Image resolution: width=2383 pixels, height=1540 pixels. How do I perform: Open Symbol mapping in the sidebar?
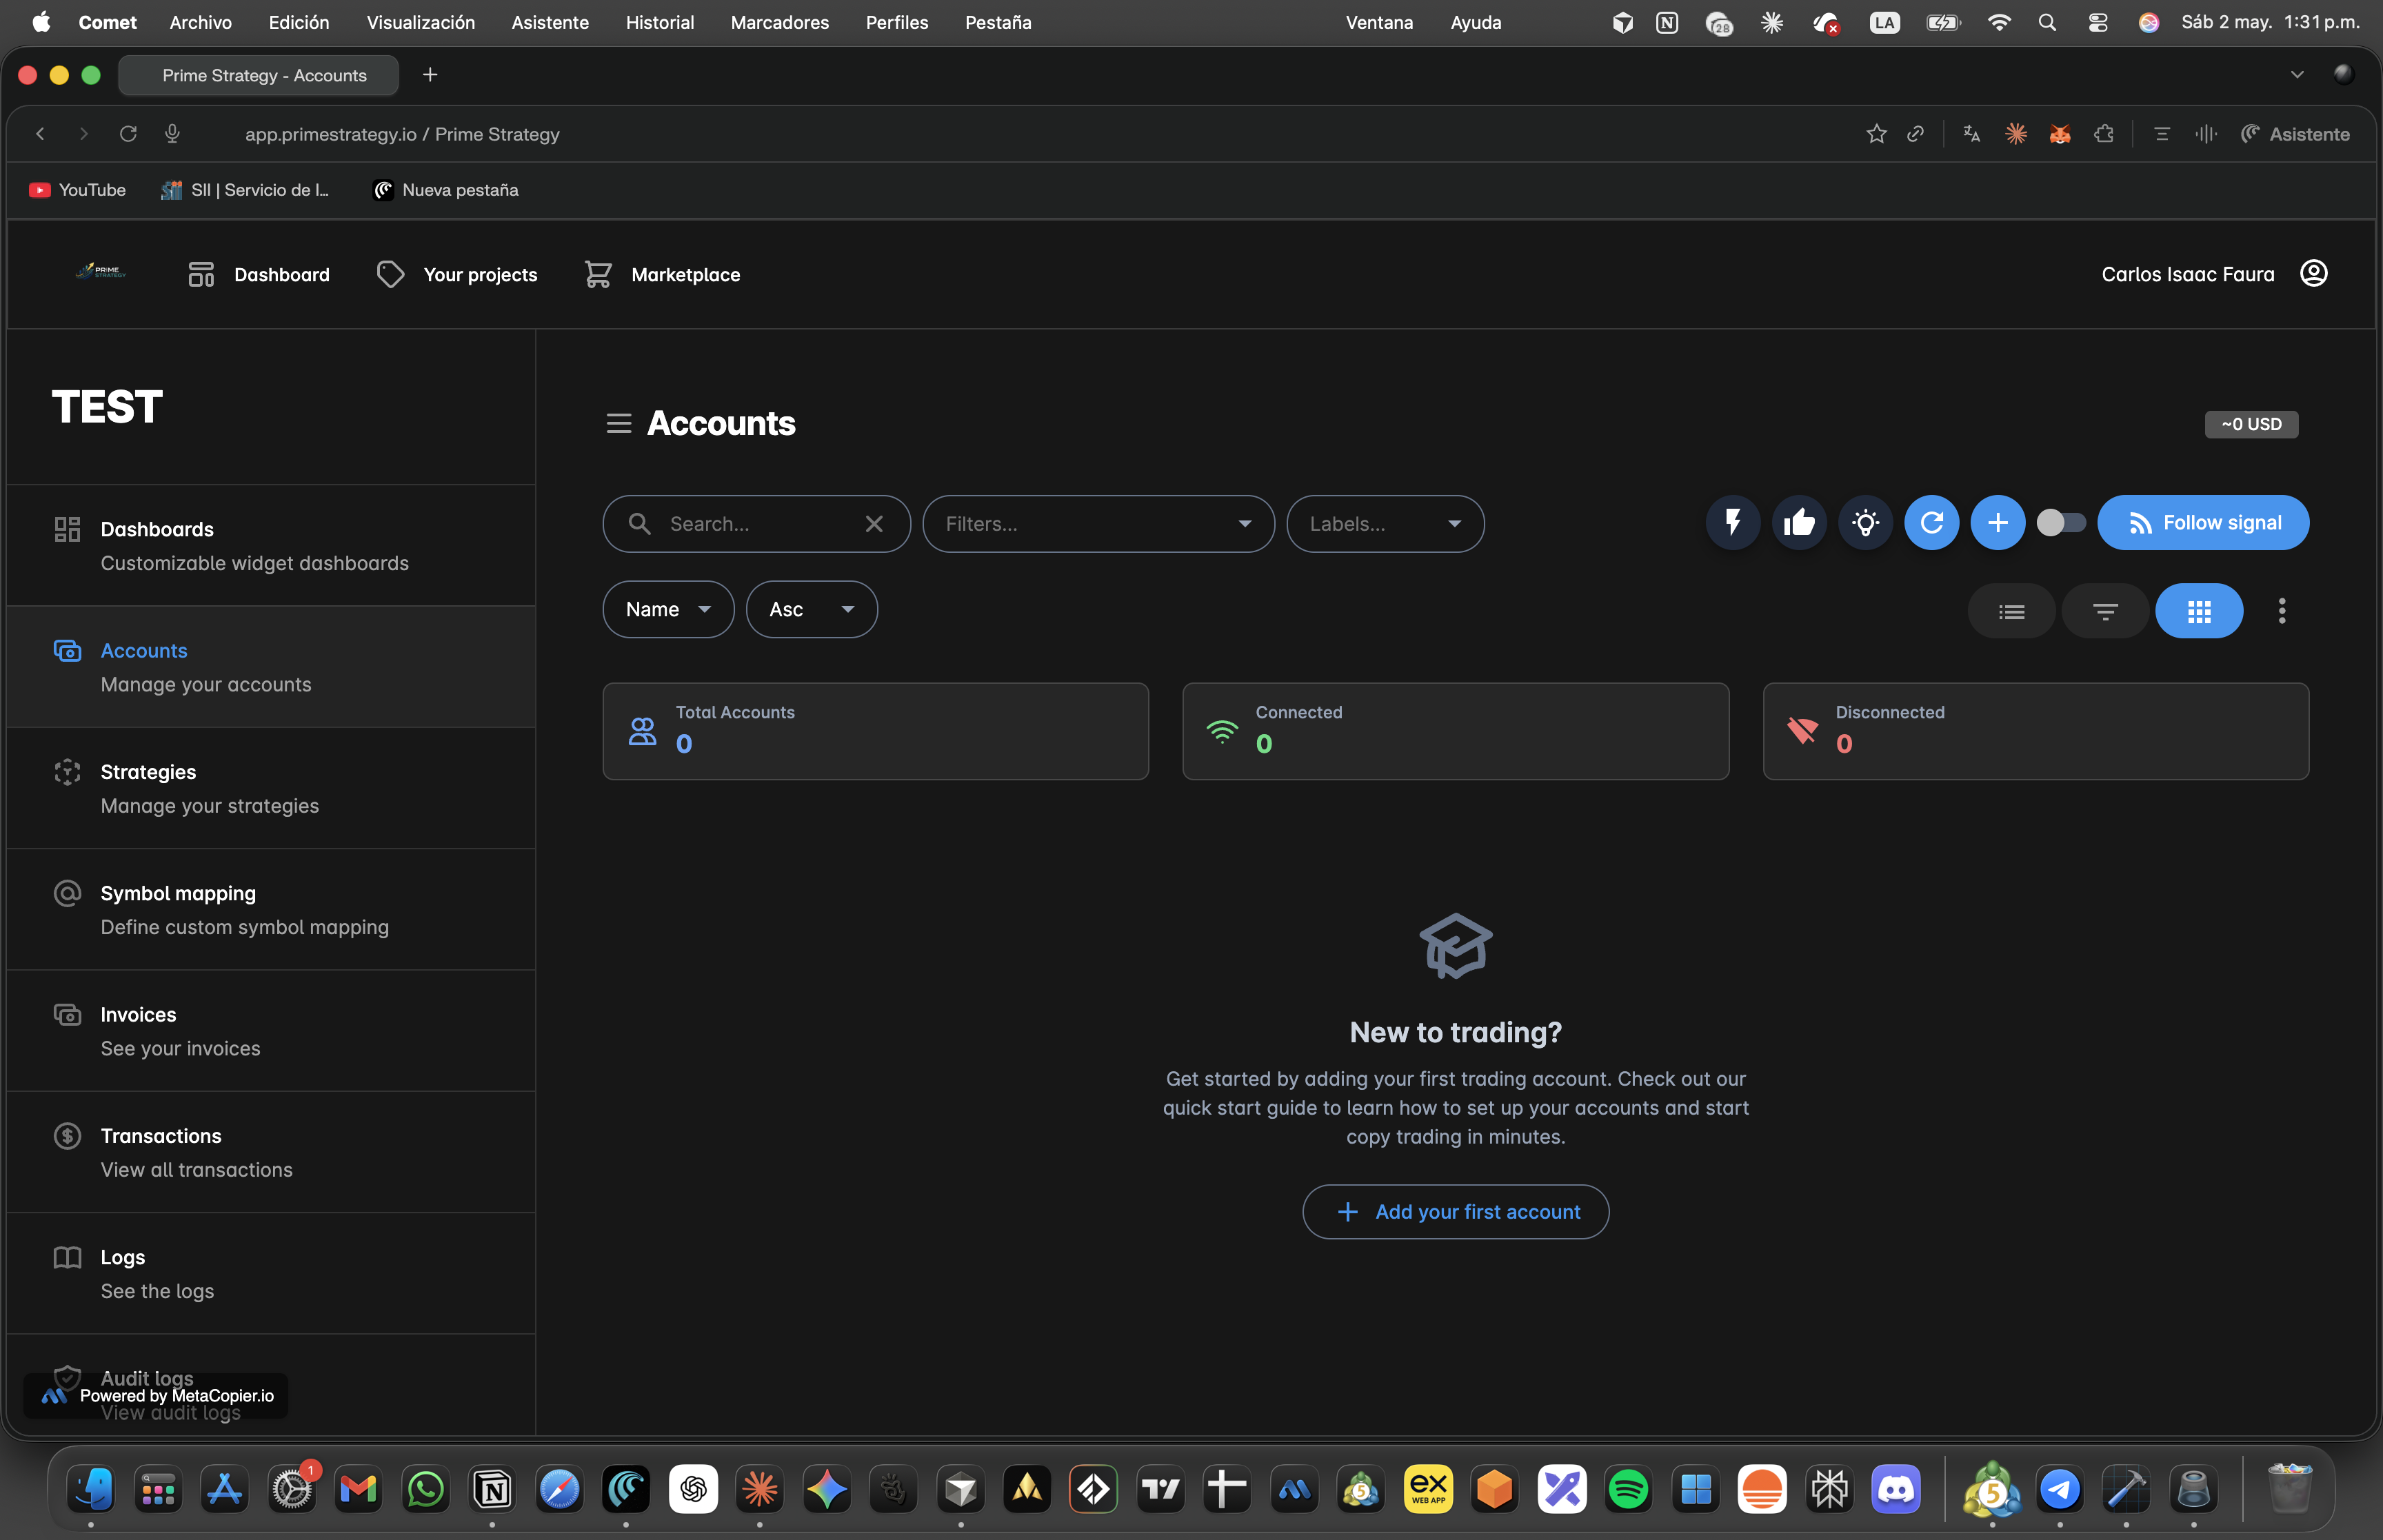click(271, 910)
